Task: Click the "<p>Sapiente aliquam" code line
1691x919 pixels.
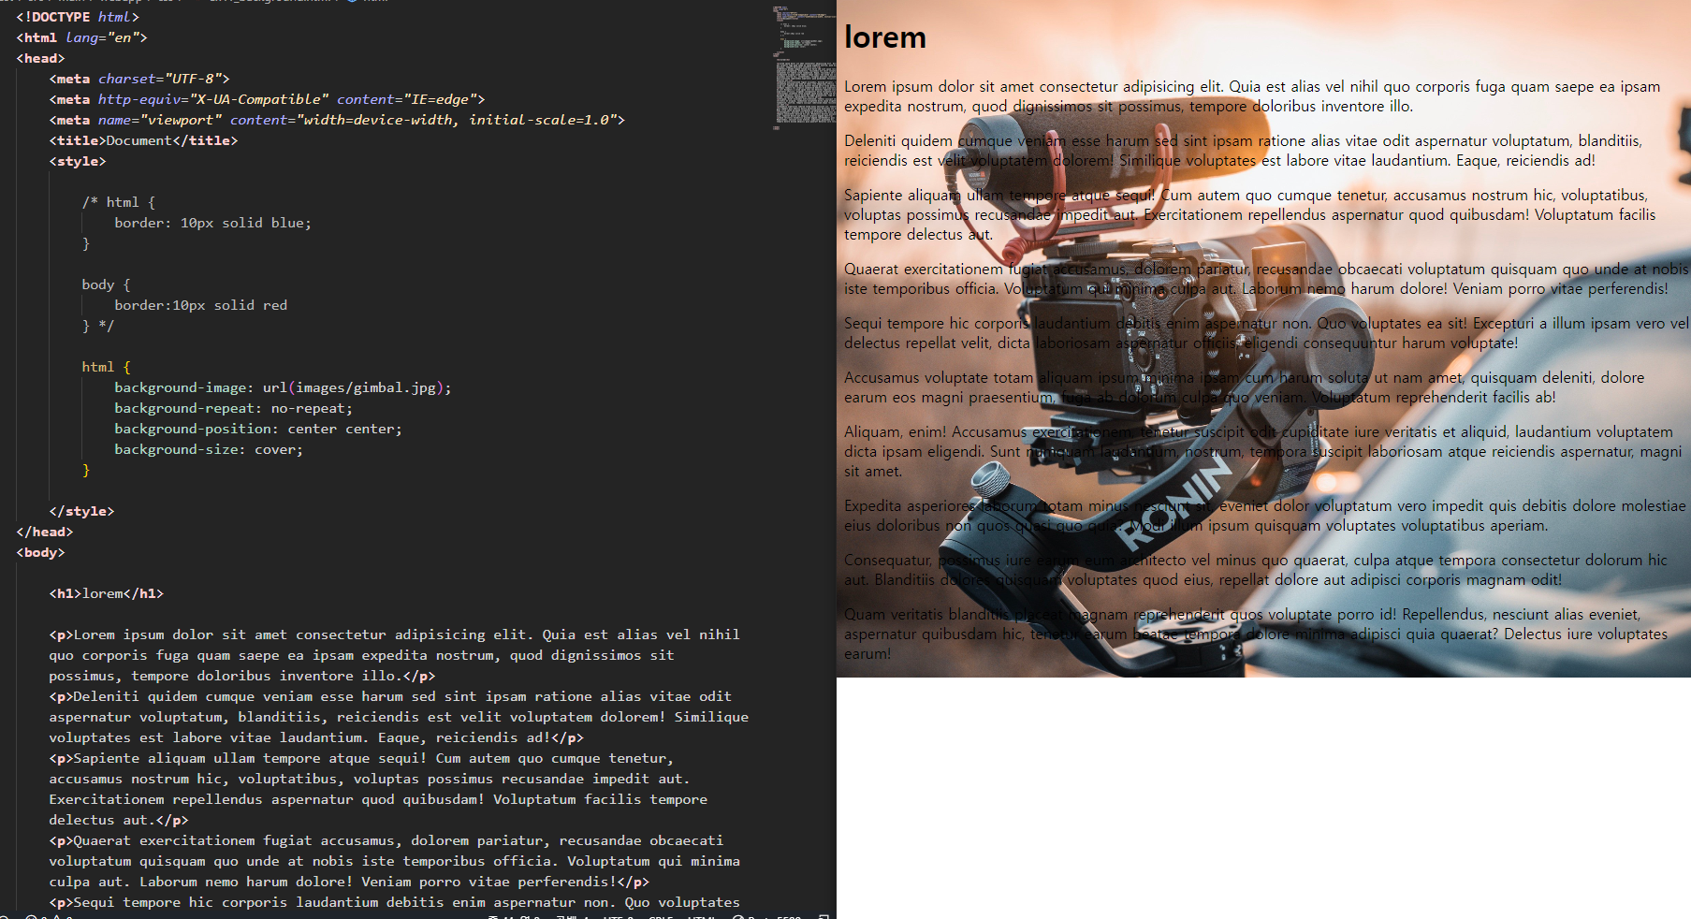Action: click(x=361, y=758)
